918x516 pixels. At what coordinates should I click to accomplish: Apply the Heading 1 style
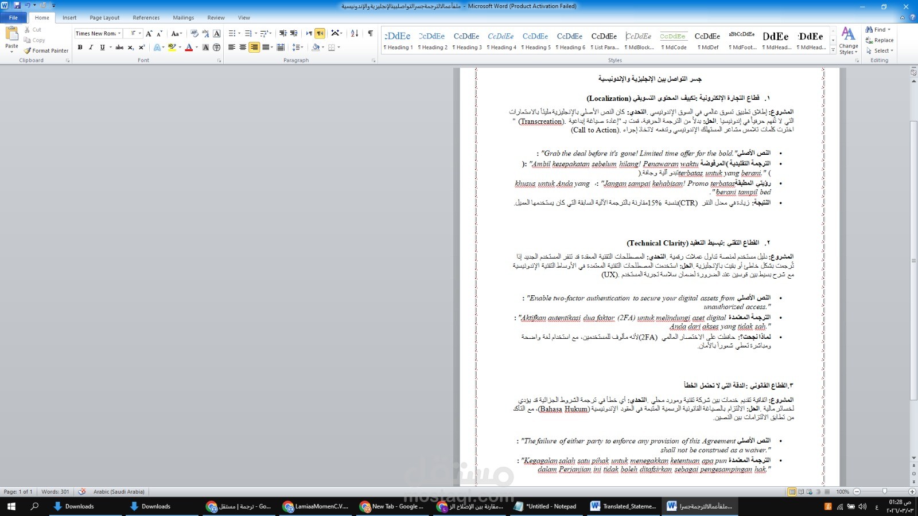click(x=398, y=41)
